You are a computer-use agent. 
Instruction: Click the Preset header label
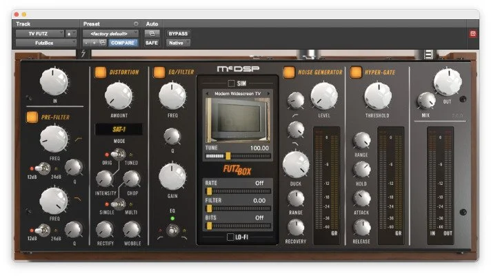click(92, 24)
